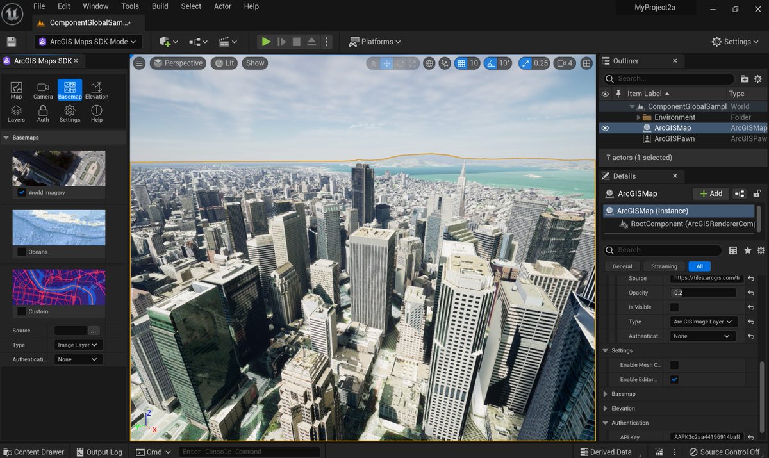The image size is (769, 458).
Task: Click Source browse ellipsis button
Action: (94, 331)
